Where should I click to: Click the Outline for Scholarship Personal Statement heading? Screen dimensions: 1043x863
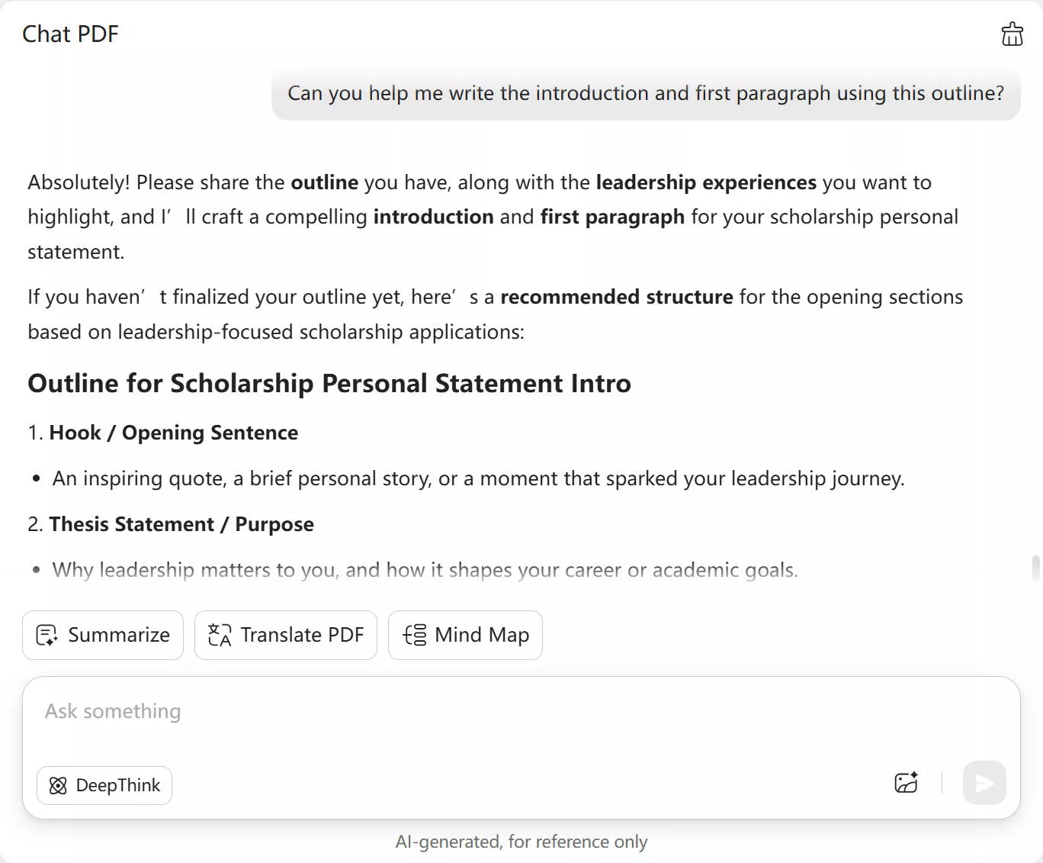[x=329, y=383]
